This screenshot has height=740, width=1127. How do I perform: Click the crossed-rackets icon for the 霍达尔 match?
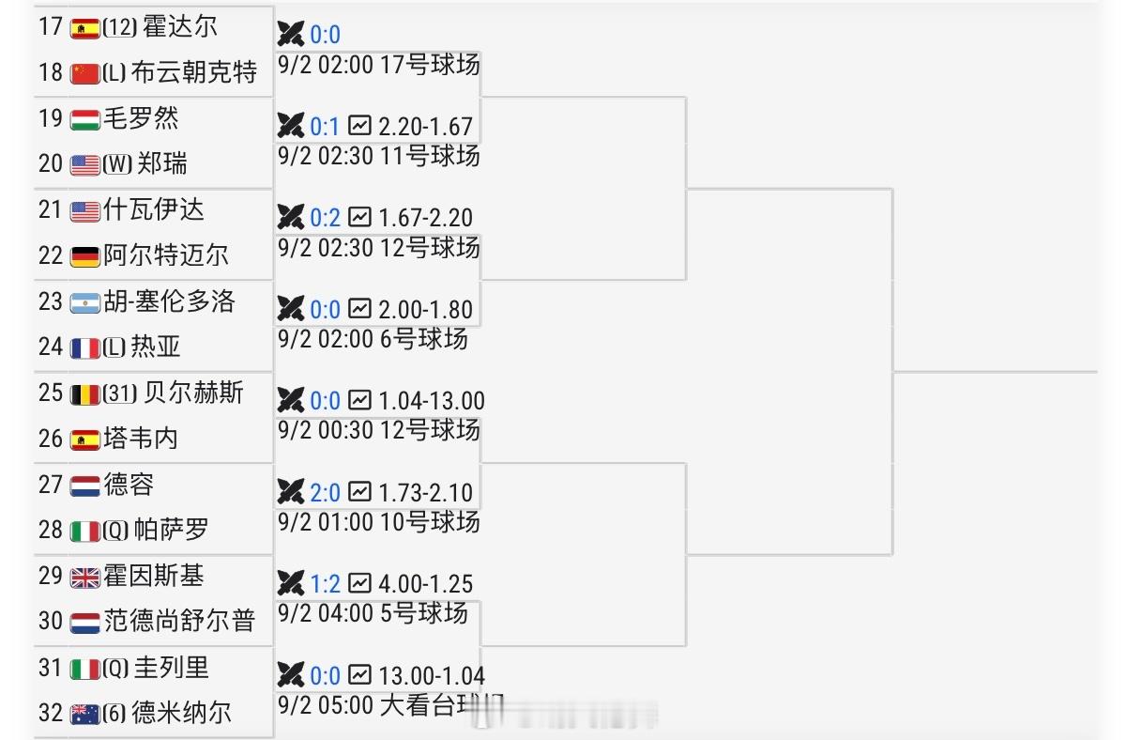point(291,35)
